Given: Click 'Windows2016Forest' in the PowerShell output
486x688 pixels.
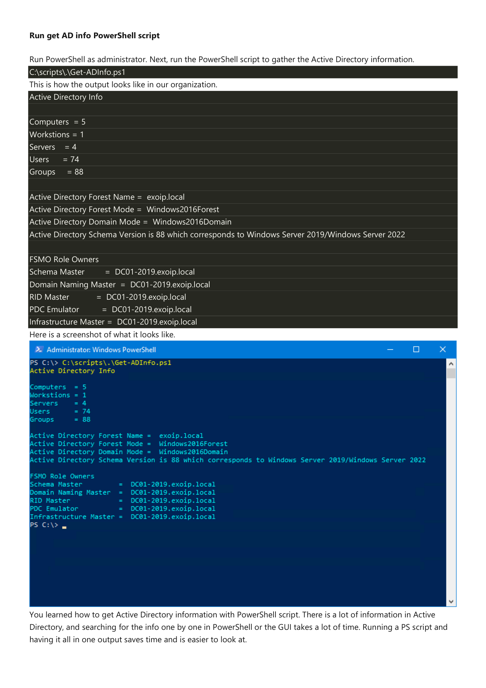Looking at the screenshot, I should [x=193, y=444].
